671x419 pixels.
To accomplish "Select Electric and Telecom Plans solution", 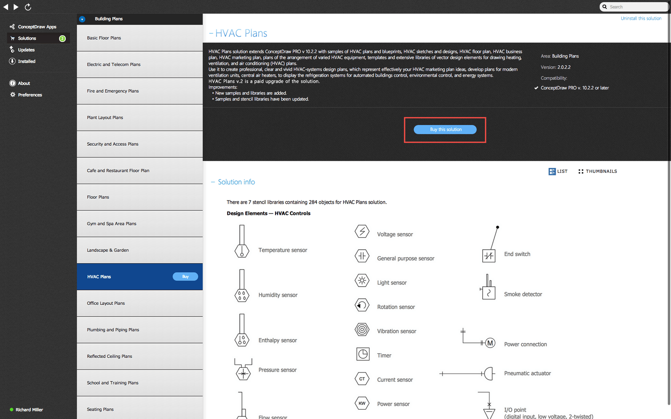I will (x=140, y=65).
